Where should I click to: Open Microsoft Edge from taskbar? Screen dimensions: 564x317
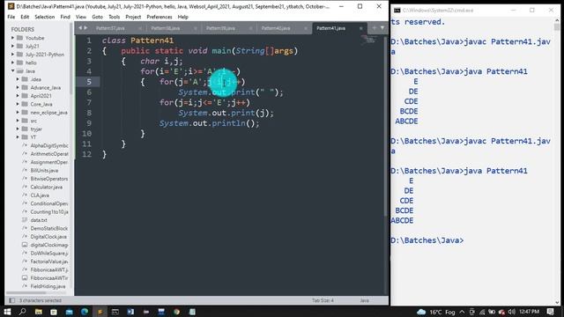tap(85, 312)
